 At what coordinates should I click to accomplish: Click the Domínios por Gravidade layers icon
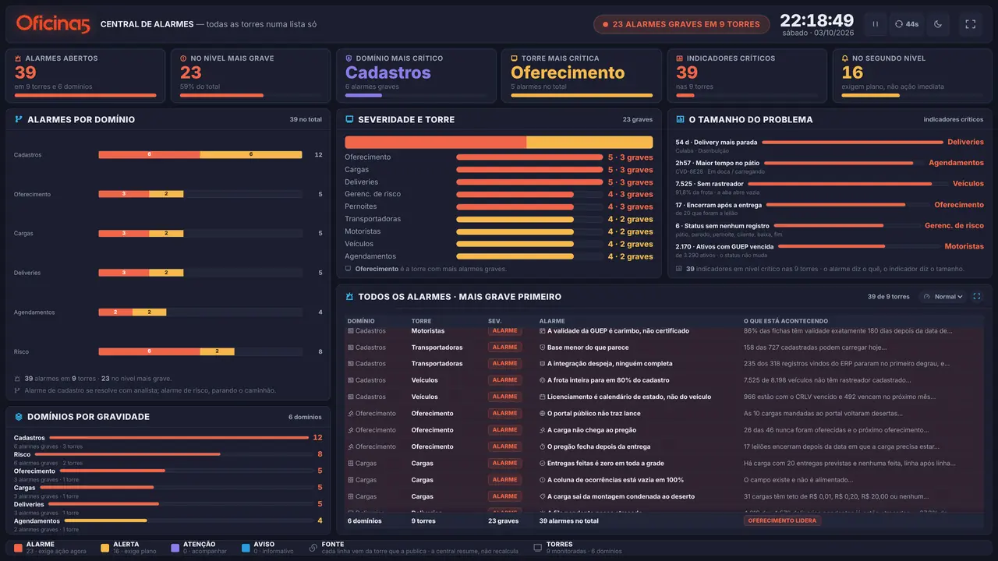click(x=19, y=417)
